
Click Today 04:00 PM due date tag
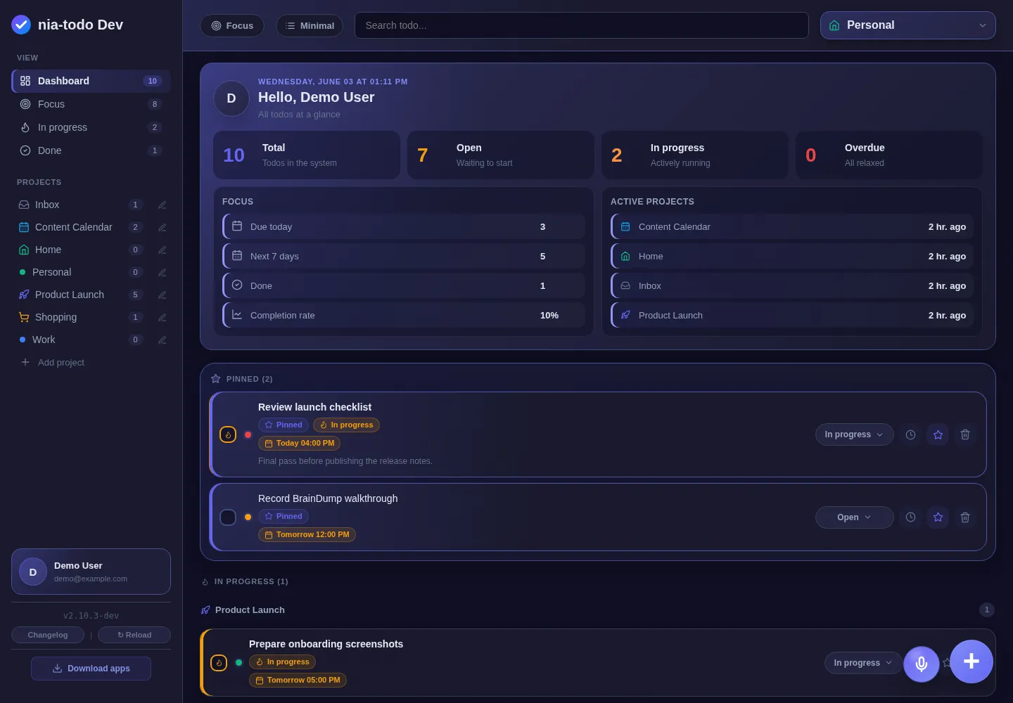pyautogui.click(x=299, y=443)
